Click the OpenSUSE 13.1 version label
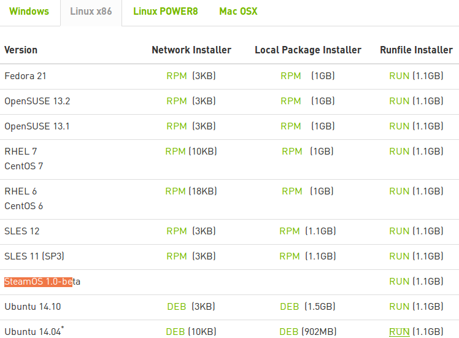 (37, 126)
